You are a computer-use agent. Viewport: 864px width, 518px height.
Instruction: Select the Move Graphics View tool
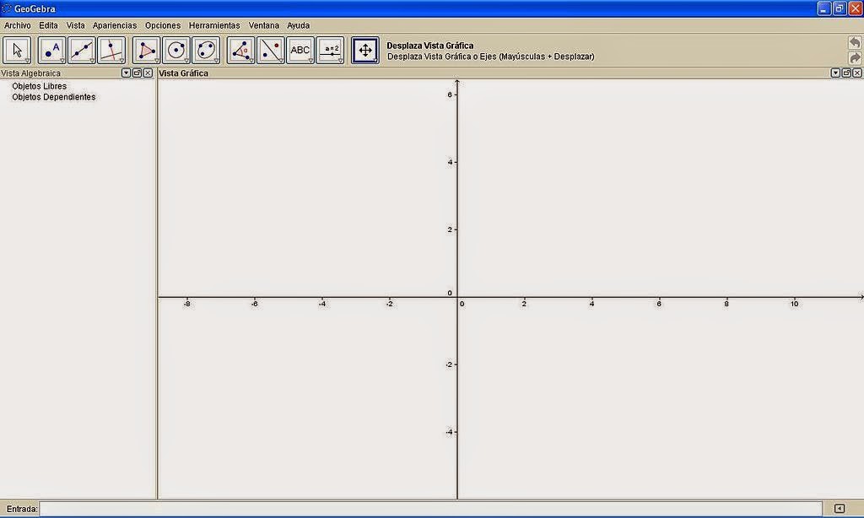coord(365,51)
